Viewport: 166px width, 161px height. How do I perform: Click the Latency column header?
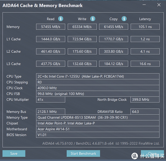coord(145,19)
